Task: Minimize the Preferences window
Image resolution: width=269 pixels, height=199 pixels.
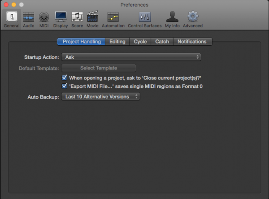Action: point(14,4)
